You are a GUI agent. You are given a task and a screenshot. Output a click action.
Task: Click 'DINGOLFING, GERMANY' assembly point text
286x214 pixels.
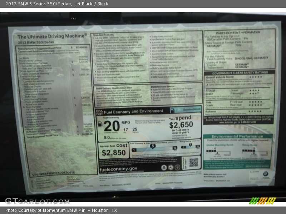coord(251,58)
